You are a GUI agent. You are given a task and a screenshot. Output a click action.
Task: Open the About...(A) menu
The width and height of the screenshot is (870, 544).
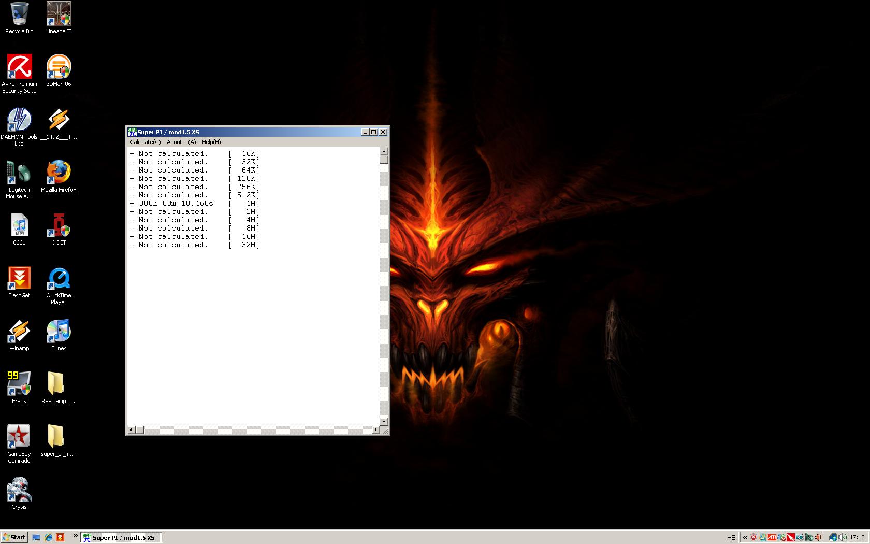pyautogui.click(x=181, y=142)
